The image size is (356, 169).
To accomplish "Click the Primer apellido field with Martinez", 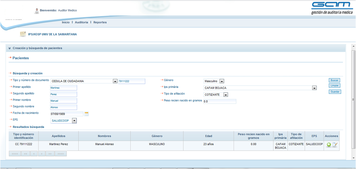I will (x=64, y=88).
